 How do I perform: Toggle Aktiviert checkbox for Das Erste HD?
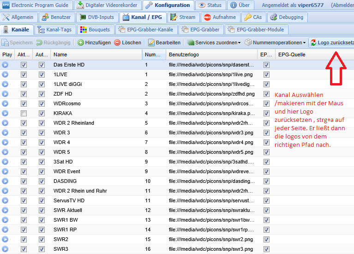[x=24, y=65]
